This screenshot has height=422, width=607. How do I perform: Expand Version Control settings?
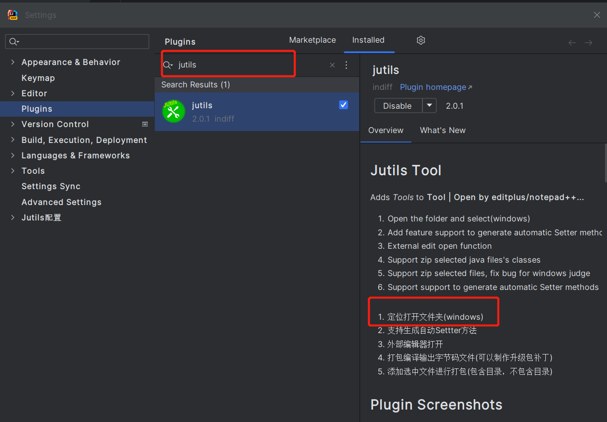pyautogui.click(x=12, y=124)
